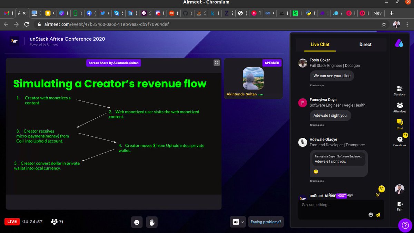Click the unStack Africa conference logo
414x233 pixels.
pyautogui.click(x=14, y=41)
